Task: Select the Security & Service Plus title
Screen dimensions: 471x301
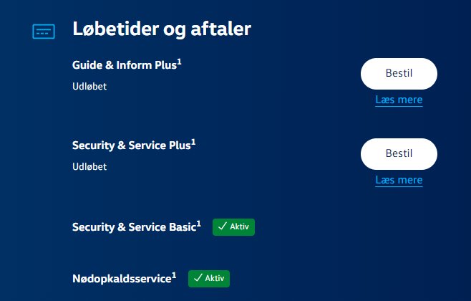Action: click(x=131, y=145)
